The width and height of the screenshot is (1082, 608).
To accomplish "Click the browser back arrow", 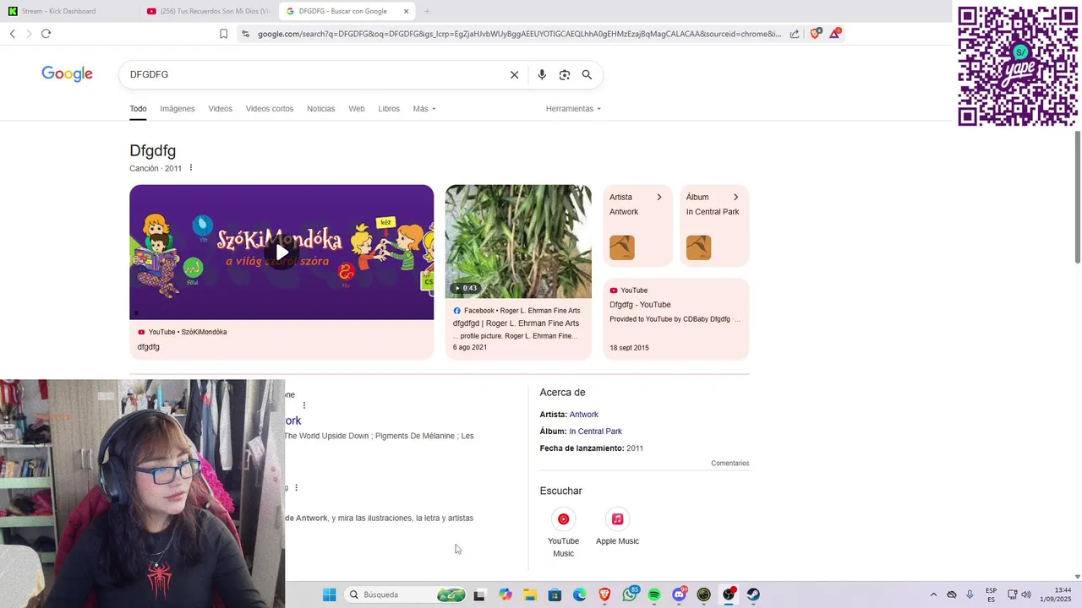I will 13,34.
